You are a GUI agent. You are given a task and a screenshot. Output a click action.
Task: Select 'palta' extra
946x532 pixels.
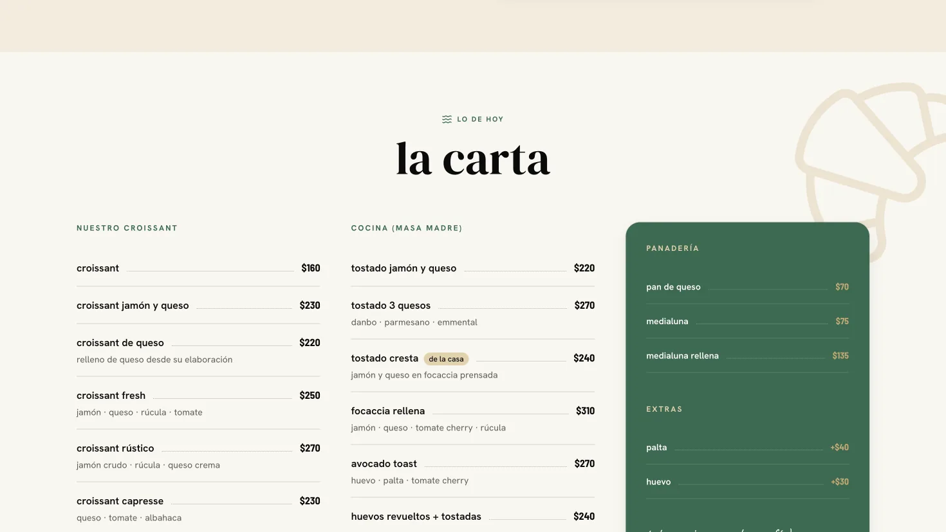656,448
